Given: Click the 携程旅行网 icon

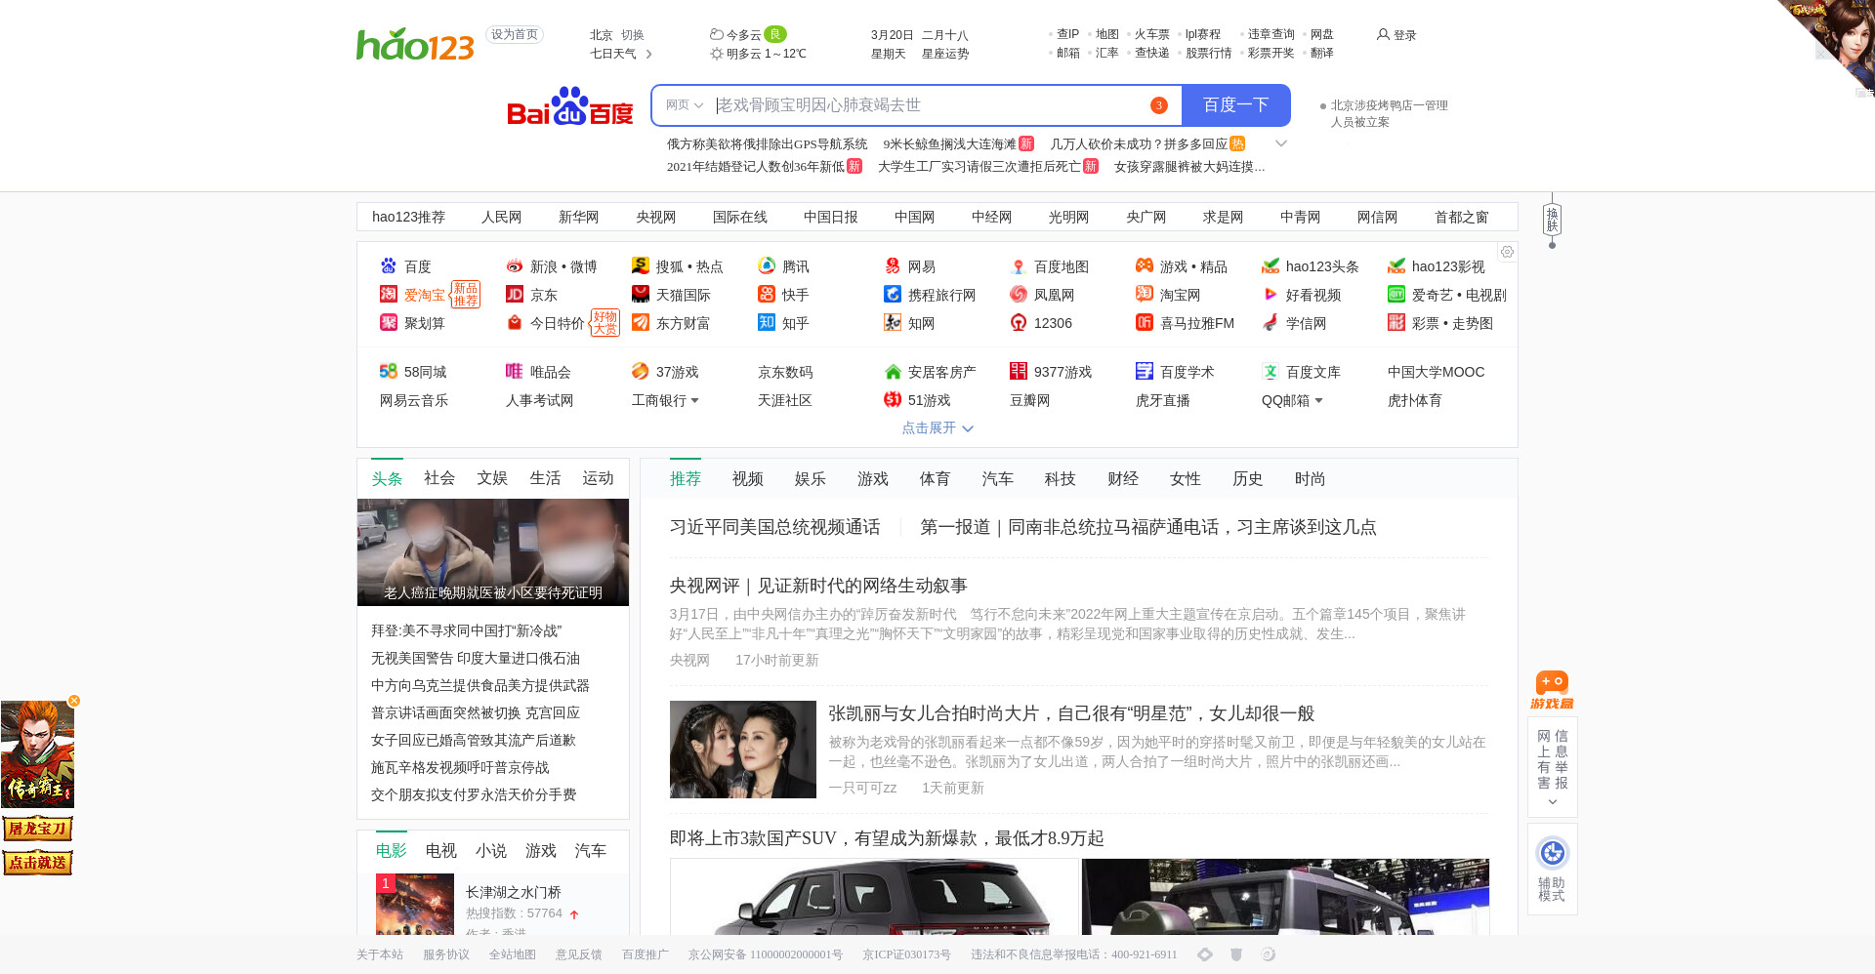Looking at the screenshot, I should 892,294.
